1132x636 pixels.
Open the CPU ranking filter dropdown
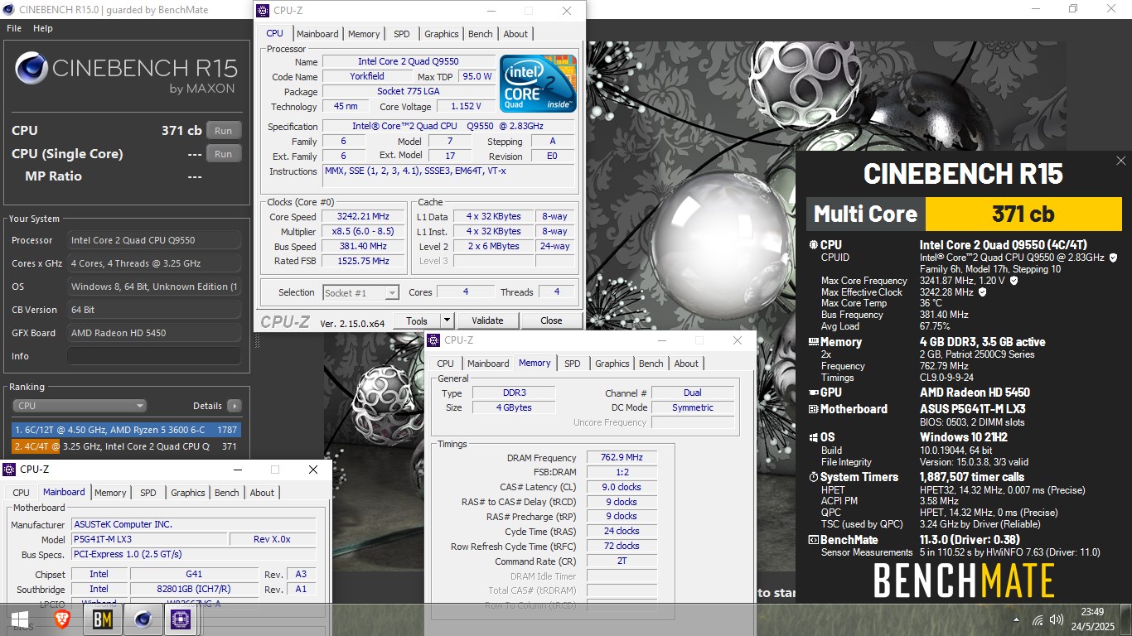pos(80,406)
